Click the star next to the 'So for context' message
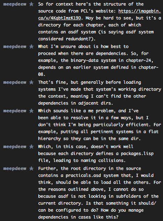Viewport: 163px width, 221px height. pos(31,4)
